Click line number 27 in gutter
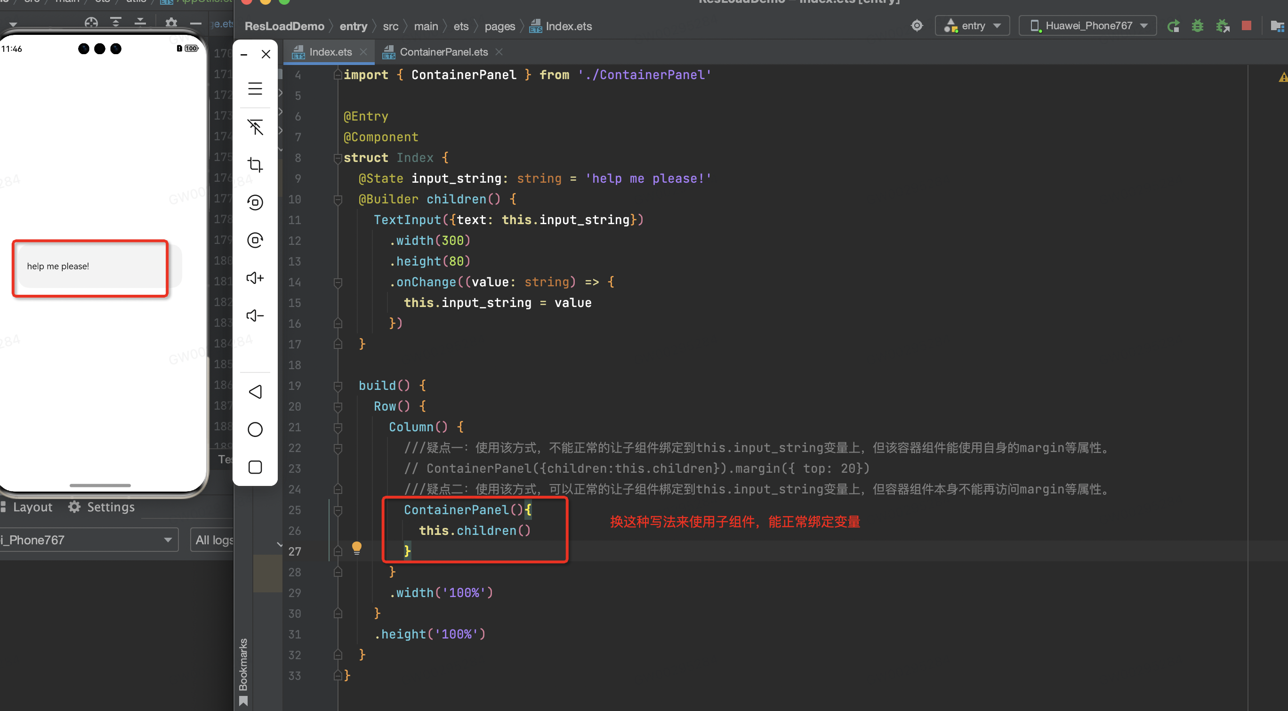 [295, 551]
